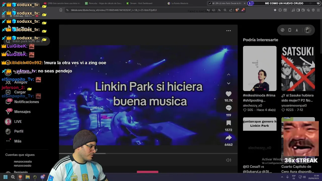This screenshot has width=322, height=181.
Task: Click the video progress bar under the player
Action: coord(148,153)
